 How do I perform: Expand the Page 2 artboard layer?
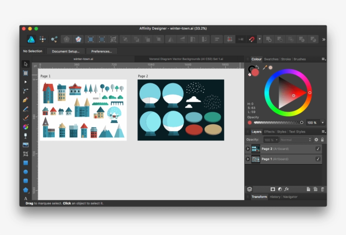pos(248,149)
